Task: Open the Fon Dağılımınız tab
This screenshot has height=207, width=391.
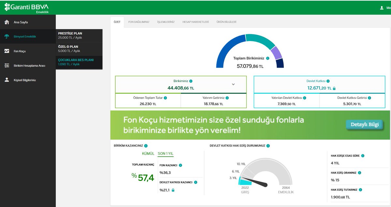Action: pyautogui.click(x=139, y=22)
